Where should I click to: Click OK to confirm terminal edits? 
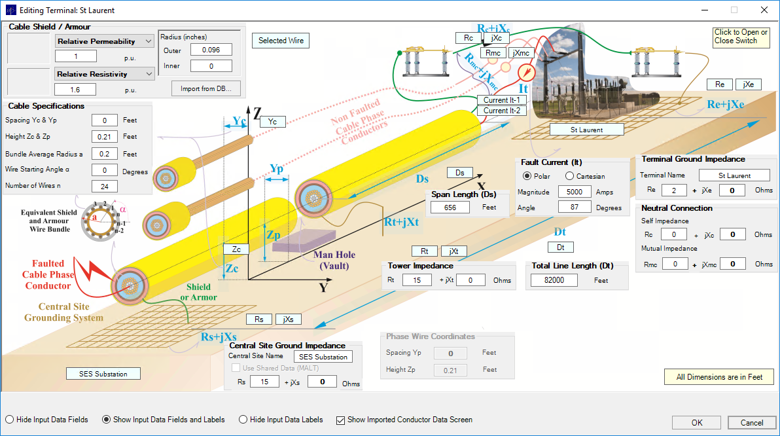point(696,422)
